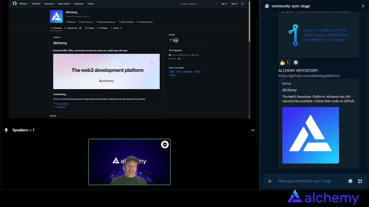Click the Documentation link in README
This screenshot has width=369, height=207.
[x=63, y=103]
